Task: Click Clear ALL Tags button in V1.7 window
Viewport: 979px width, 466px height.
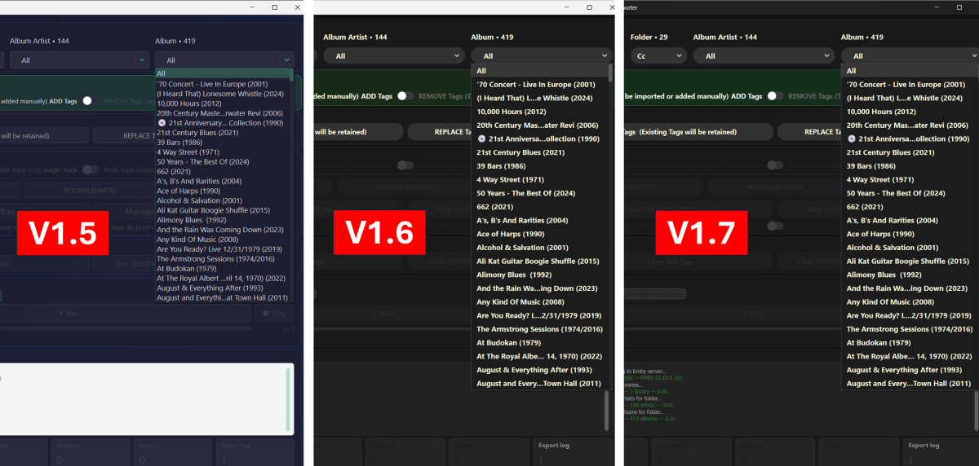Action: pos(669,262)
